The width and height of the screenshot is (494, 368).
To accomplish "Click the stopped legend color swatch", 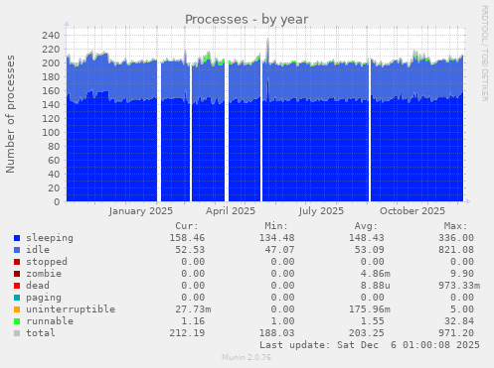I will pyautogui.click(x=17, y=262).
